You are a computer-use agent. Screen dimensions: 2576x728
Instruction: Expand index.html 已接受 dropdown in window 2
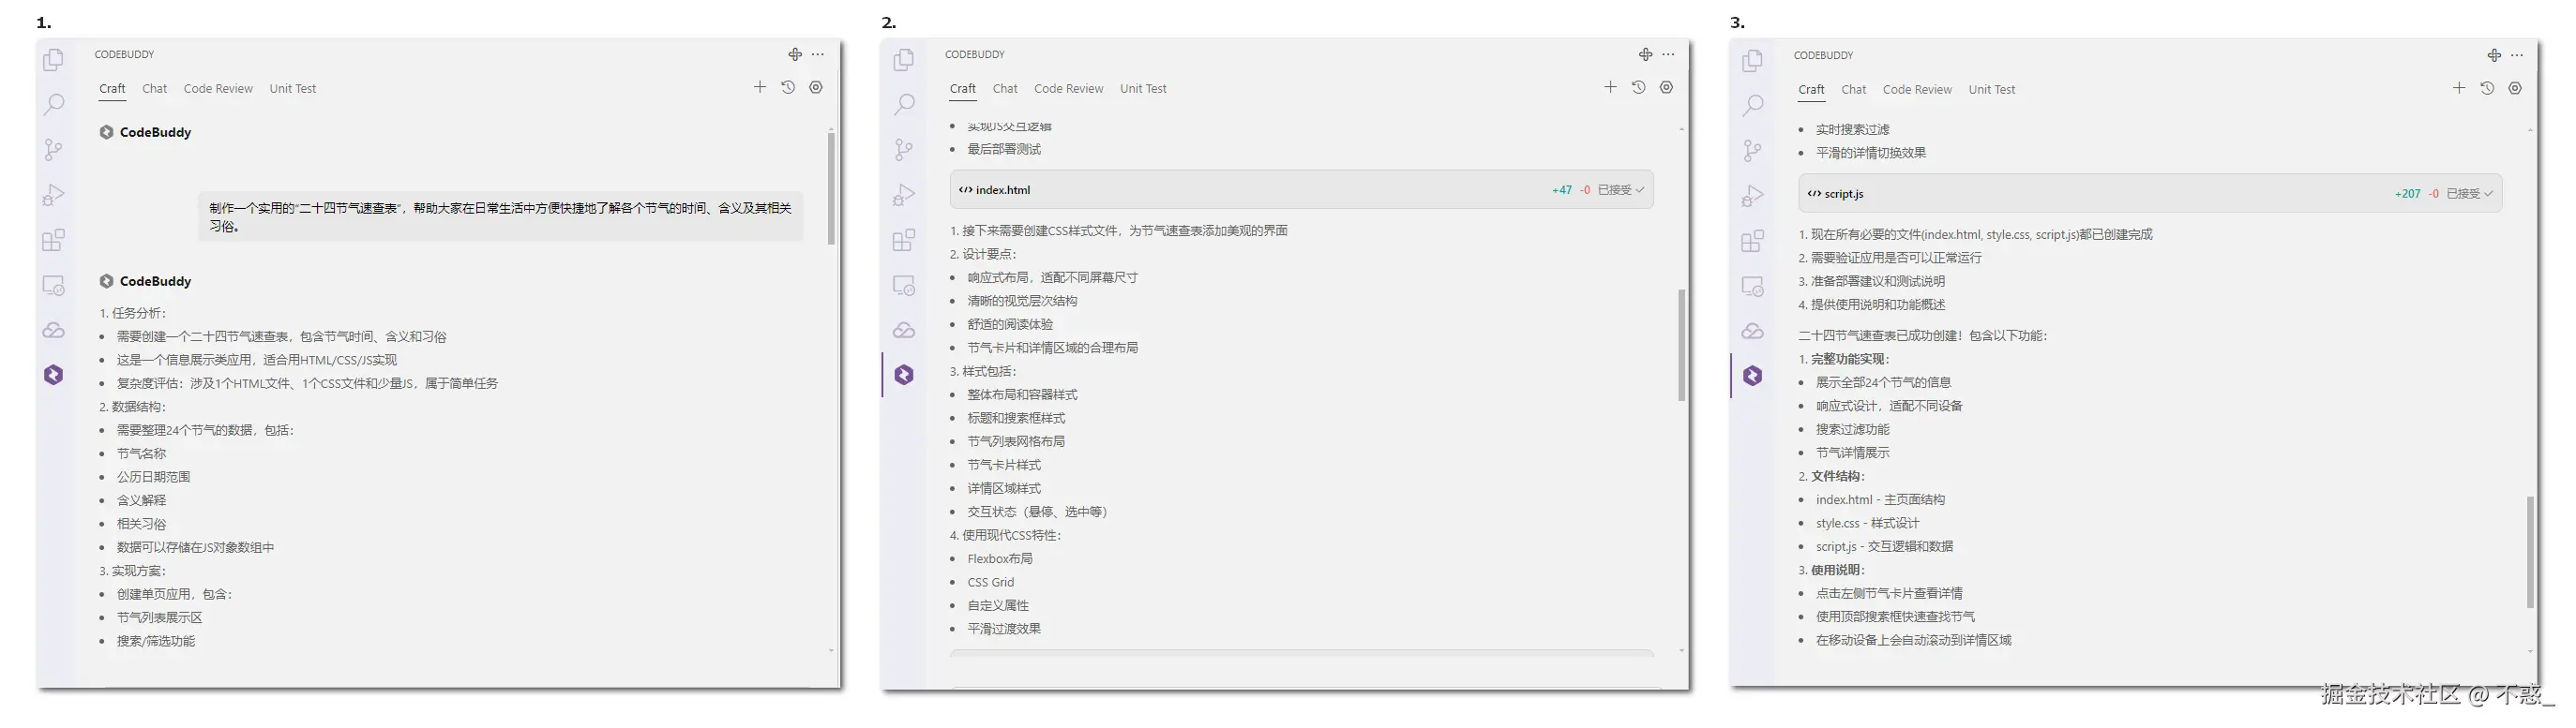(1621, 190)
